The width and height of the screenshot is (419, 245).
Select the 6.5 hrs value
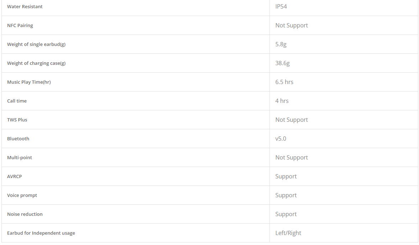point(284,82)
